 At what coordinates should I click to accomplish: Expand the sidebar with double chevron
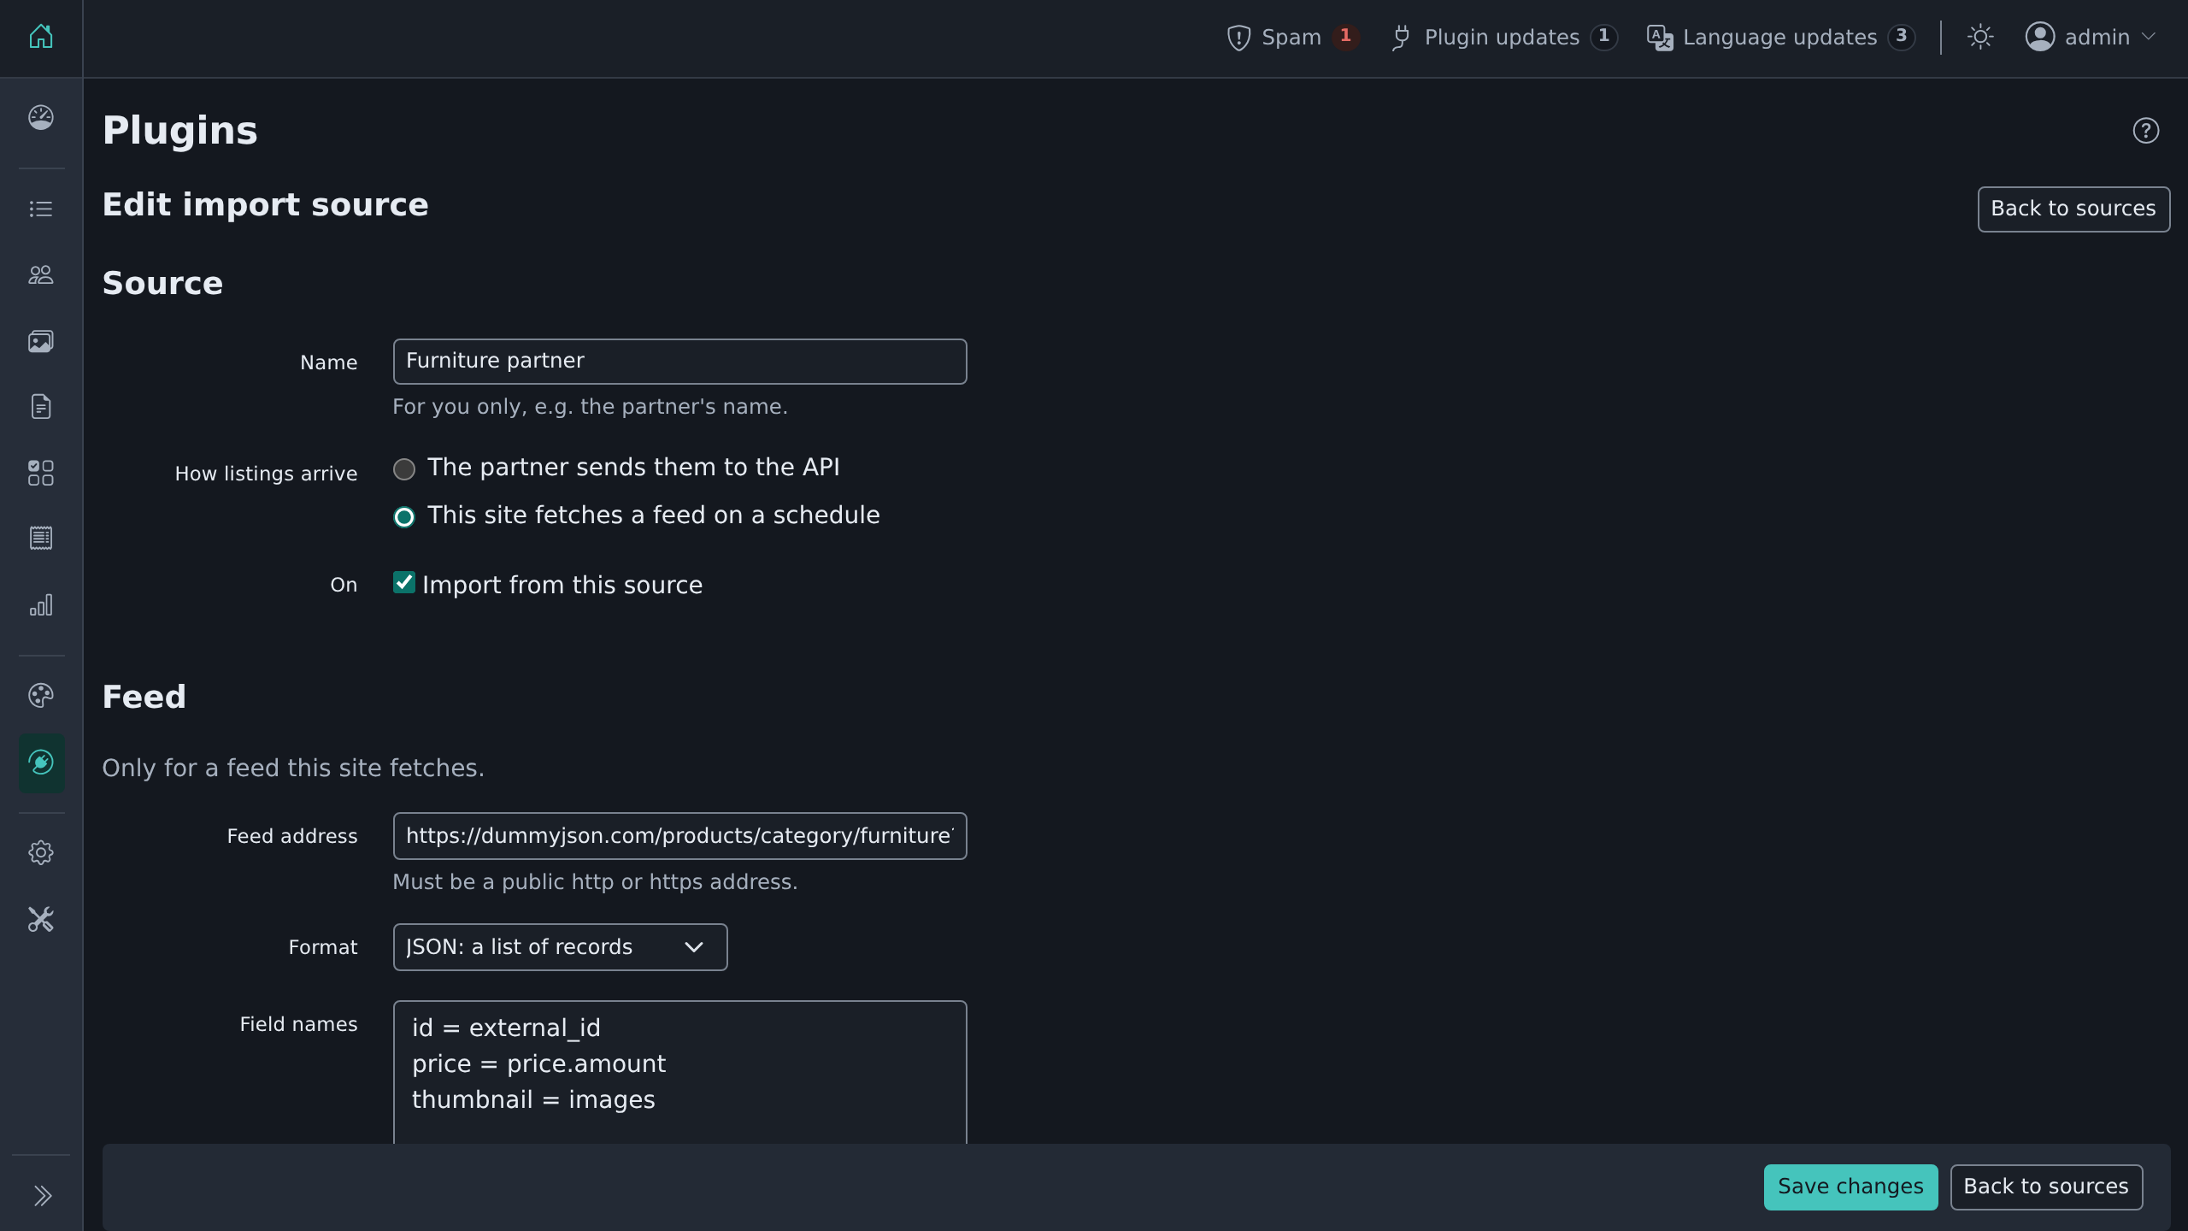click(x=43, y=1195)
